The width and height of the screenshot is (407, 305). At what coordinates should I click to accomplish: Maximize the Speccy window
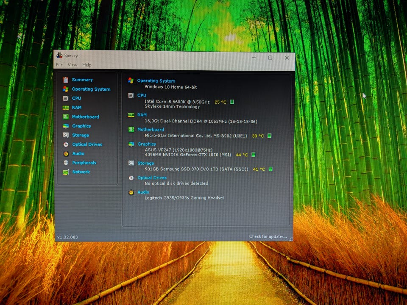tap(270, 58)
